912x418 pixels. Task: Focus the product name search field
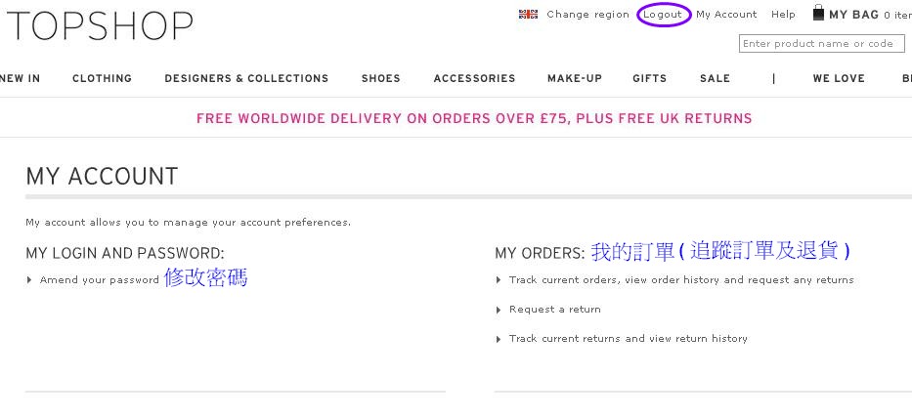(822, 44)
